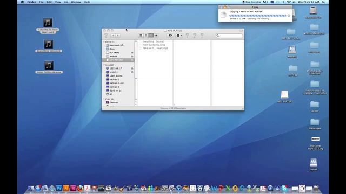346x194 pixels.
Task: Select Macintosh HD in the sidebar
Action: pos(118,45)
